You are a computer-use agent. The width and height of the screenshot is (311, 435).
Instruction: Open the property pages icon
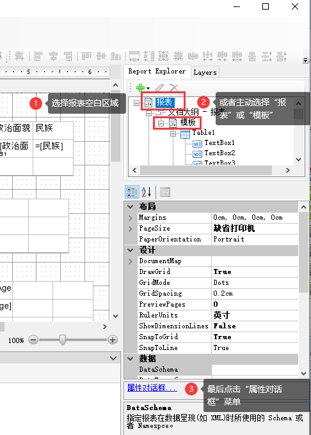click(x=165, y=192)
